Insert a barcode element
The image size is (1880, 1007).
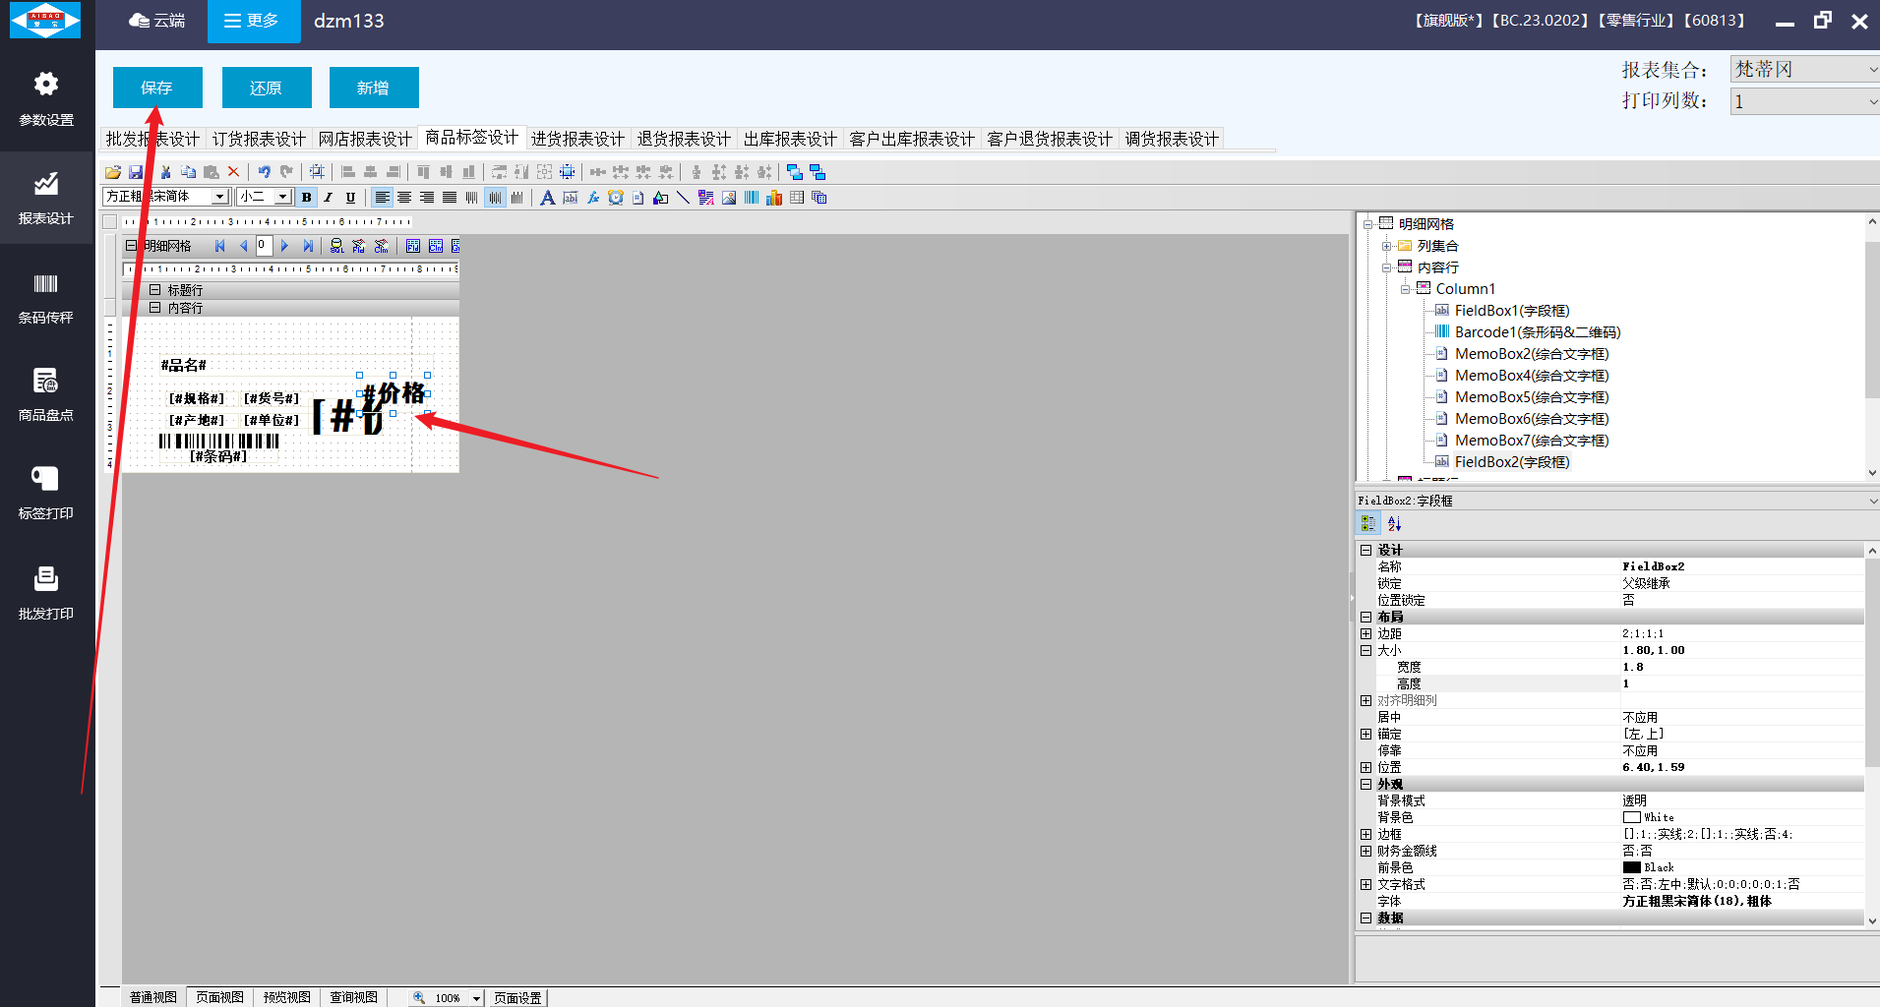(x=752, y=198)
